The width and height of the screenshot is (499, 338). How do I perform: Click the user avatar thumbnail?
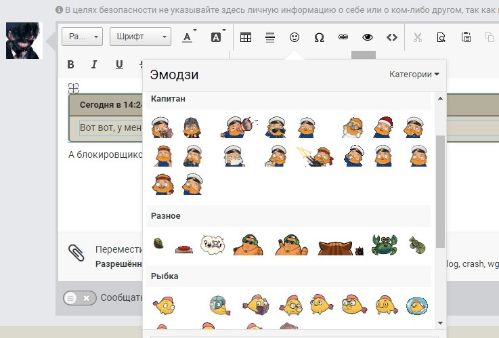(24, 41)
